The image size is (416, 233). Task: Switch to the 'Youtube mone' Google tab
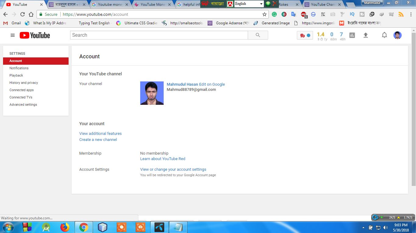tap(110, 5)
